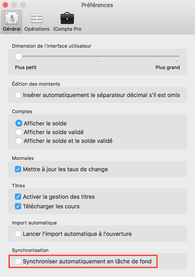Open the Général preferences pane

tap(12, 22)
